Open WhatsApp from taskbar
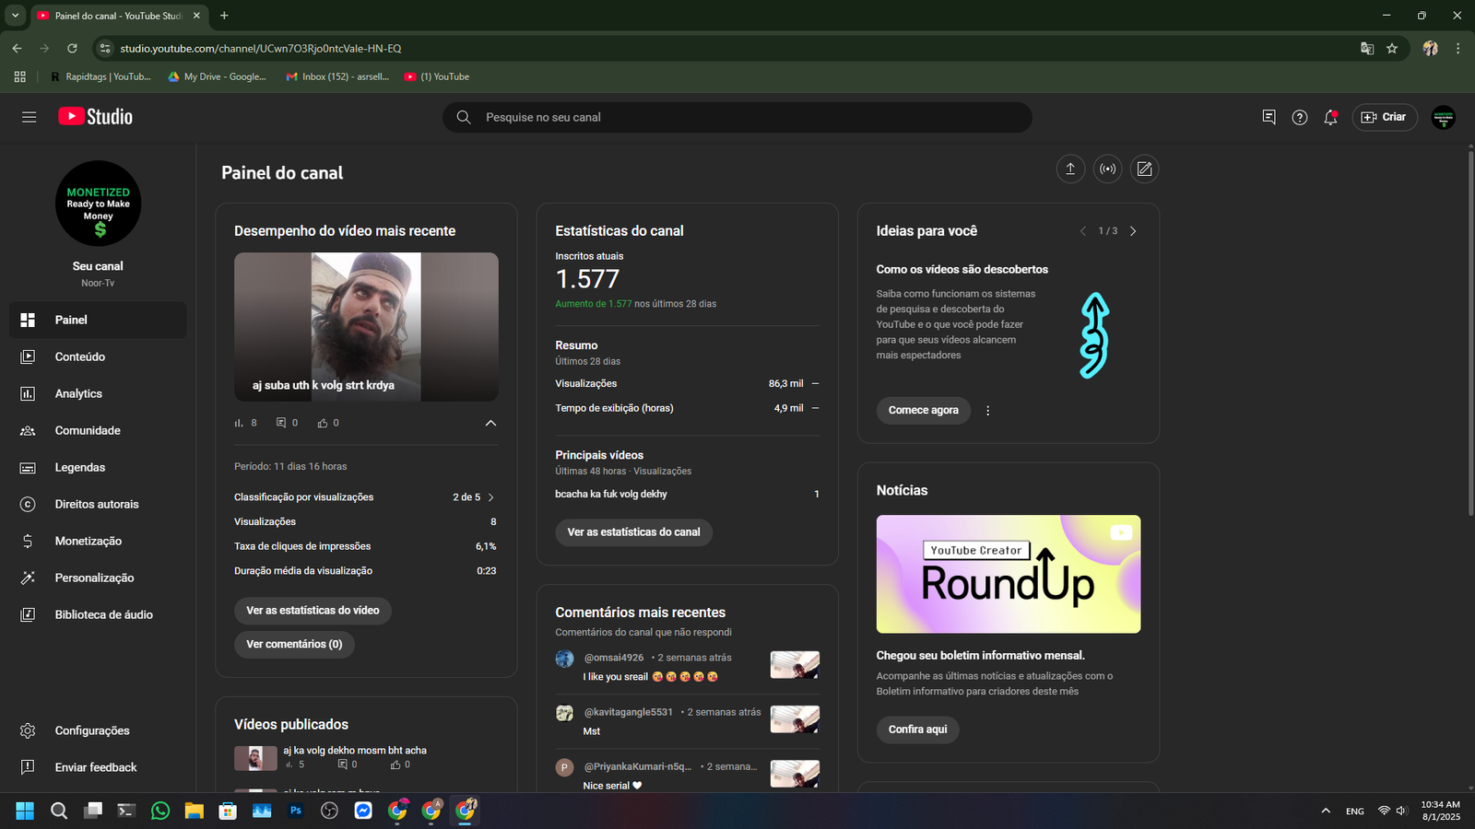This screenshot has width=1475, height=829. [160, 811]
